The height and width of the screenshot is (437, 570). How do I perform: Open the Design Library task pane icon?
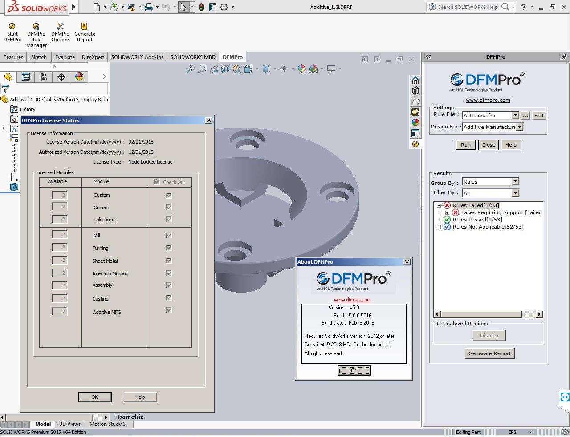tap(415, 91)
